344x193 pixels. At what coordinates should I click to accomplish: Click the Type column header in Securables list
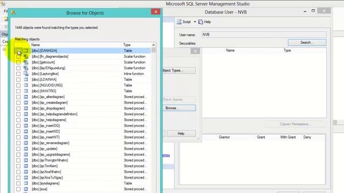point(287,50)
